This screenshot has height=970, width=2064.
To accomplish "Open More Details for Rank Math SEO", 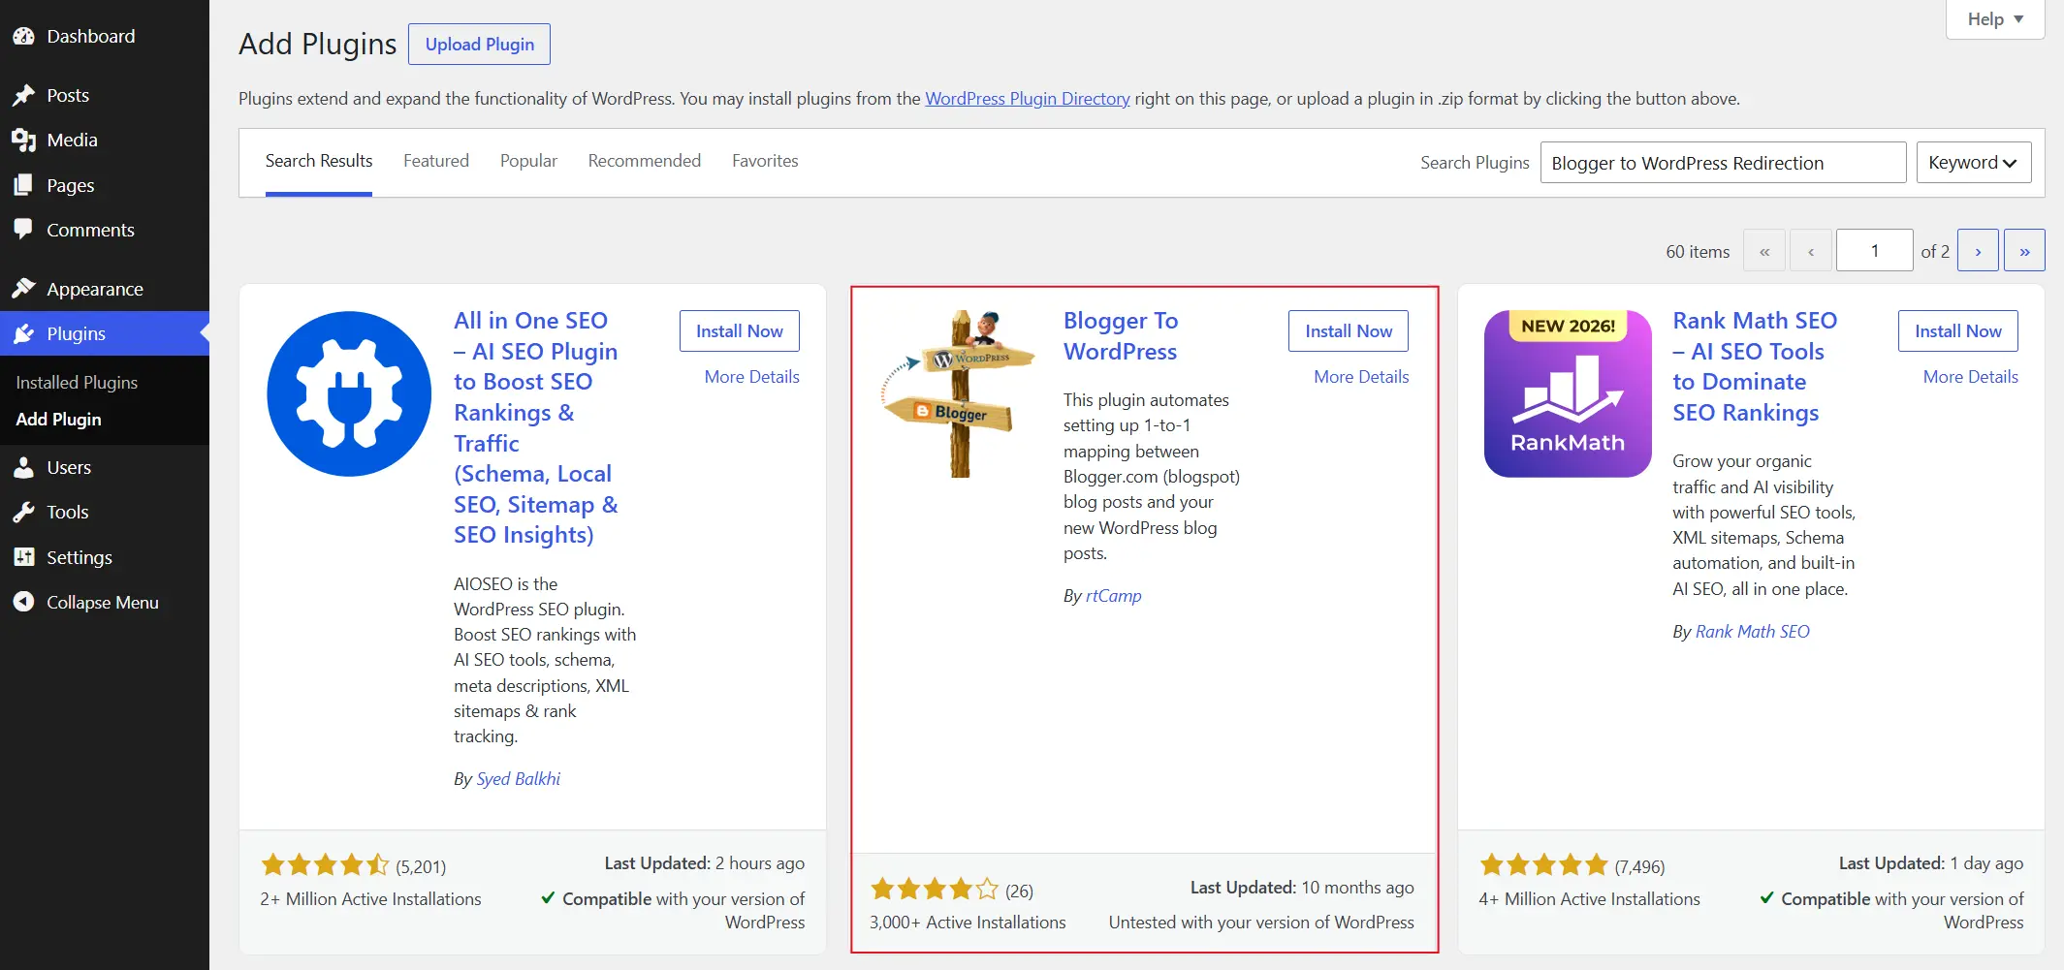I will (1971, 377).
